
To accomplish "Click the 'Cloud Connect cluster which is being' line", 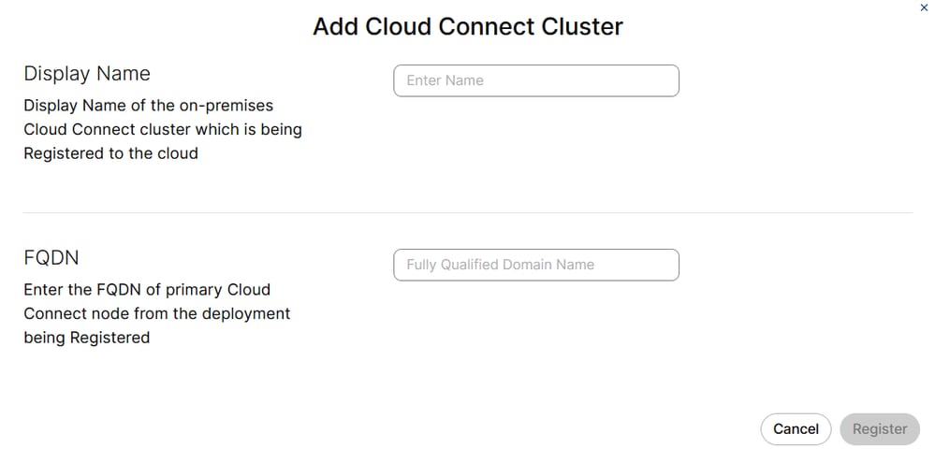I will [163, 129].
